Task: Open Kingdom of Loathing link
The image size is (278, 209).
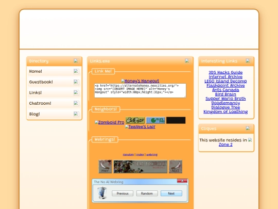Action: pyautogui.click(x=225, y=111)
